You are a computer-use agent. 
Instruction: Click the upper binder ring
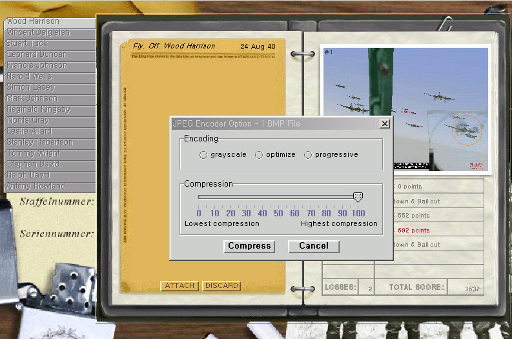[303, 54]
